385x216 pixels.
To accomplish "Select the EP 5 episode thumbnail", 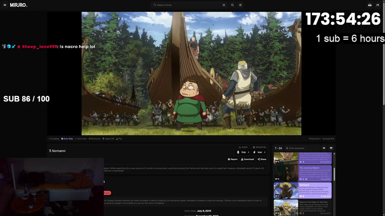I will click(x=286, y=158).
